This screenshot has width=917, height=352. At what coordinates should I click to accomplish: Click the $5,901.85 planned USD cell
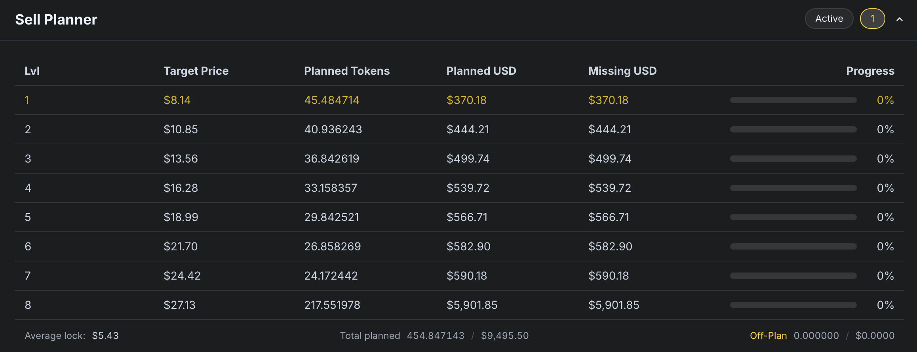coord(472,305)
